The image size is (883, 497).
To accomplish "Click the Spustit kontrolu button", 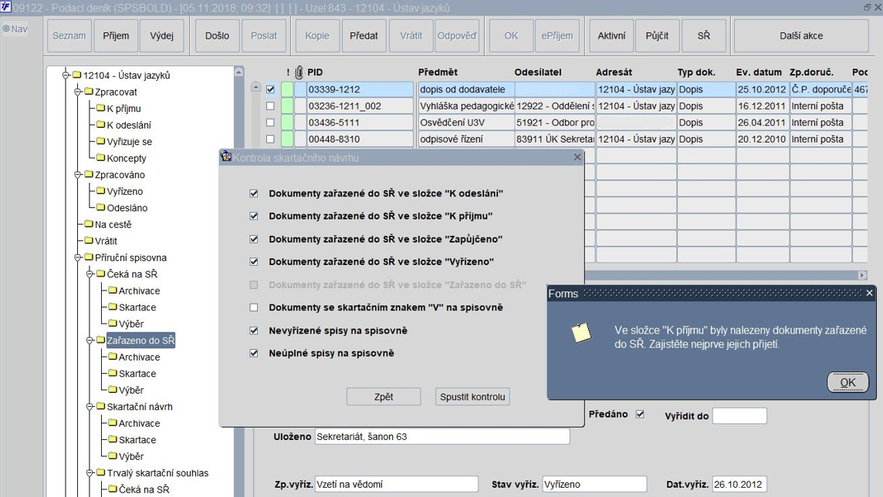I will (x=472, y=397).
